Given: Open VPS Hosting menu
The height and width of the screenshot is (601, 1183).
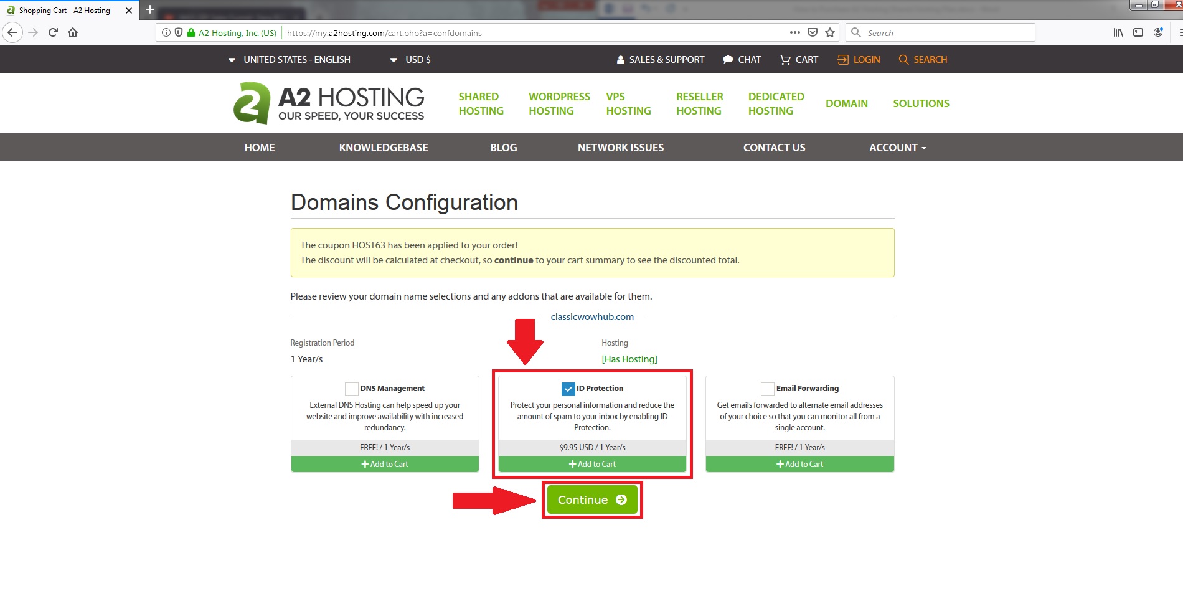Looking at the screenshot, I should 628,103.
